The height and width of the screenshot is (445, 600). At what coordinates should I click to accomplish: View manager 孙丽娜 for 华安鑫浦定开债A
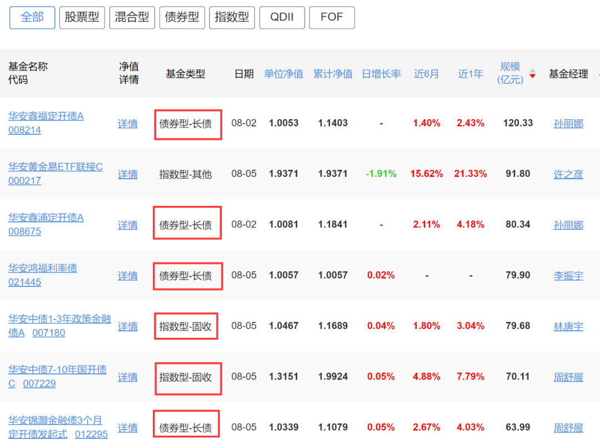coord(568,225)
